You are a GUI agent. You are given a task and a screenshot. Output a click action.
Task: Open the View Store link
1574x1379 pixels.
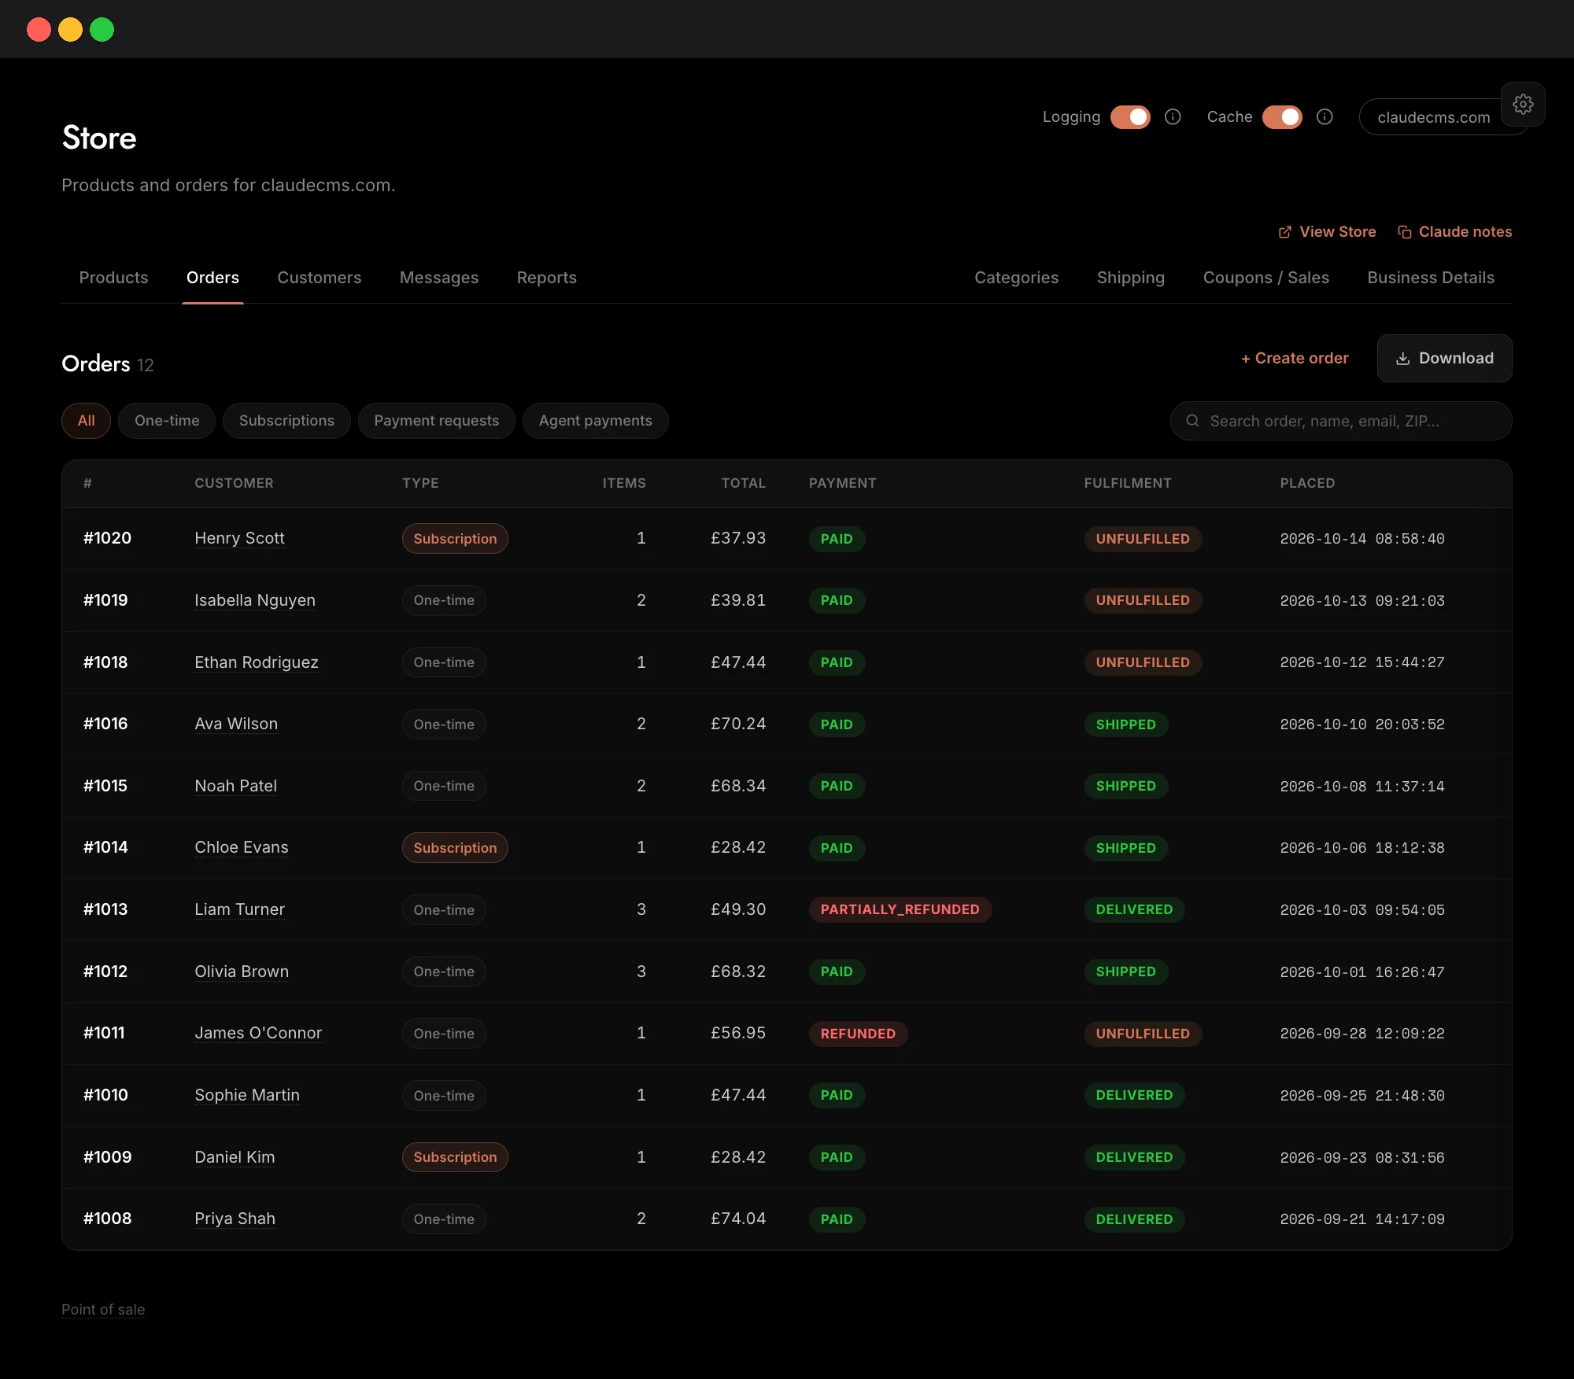pos(1327,232)
